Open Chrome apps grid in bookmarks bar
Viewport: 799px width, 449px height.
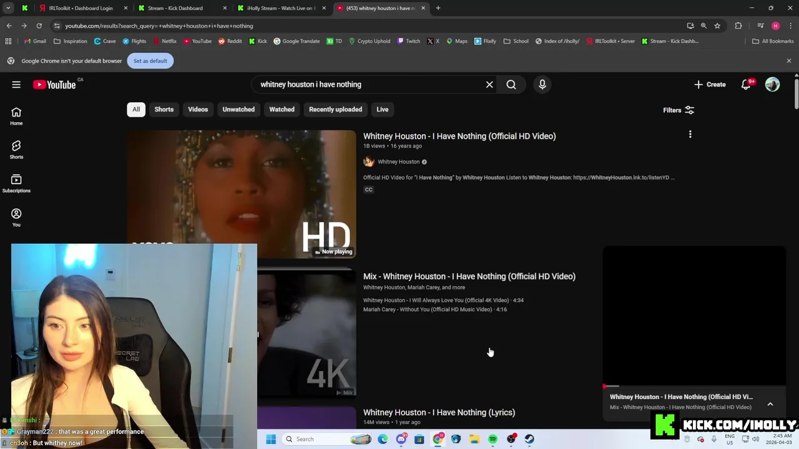(x=8, y=41)
